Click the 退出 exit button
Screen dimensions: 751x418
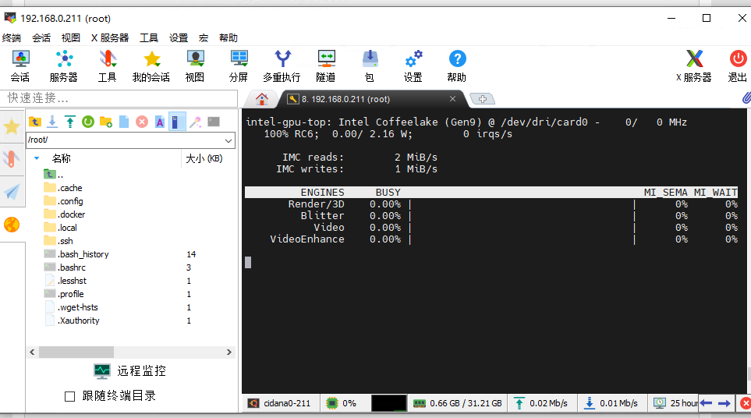(x=737, y=66)
